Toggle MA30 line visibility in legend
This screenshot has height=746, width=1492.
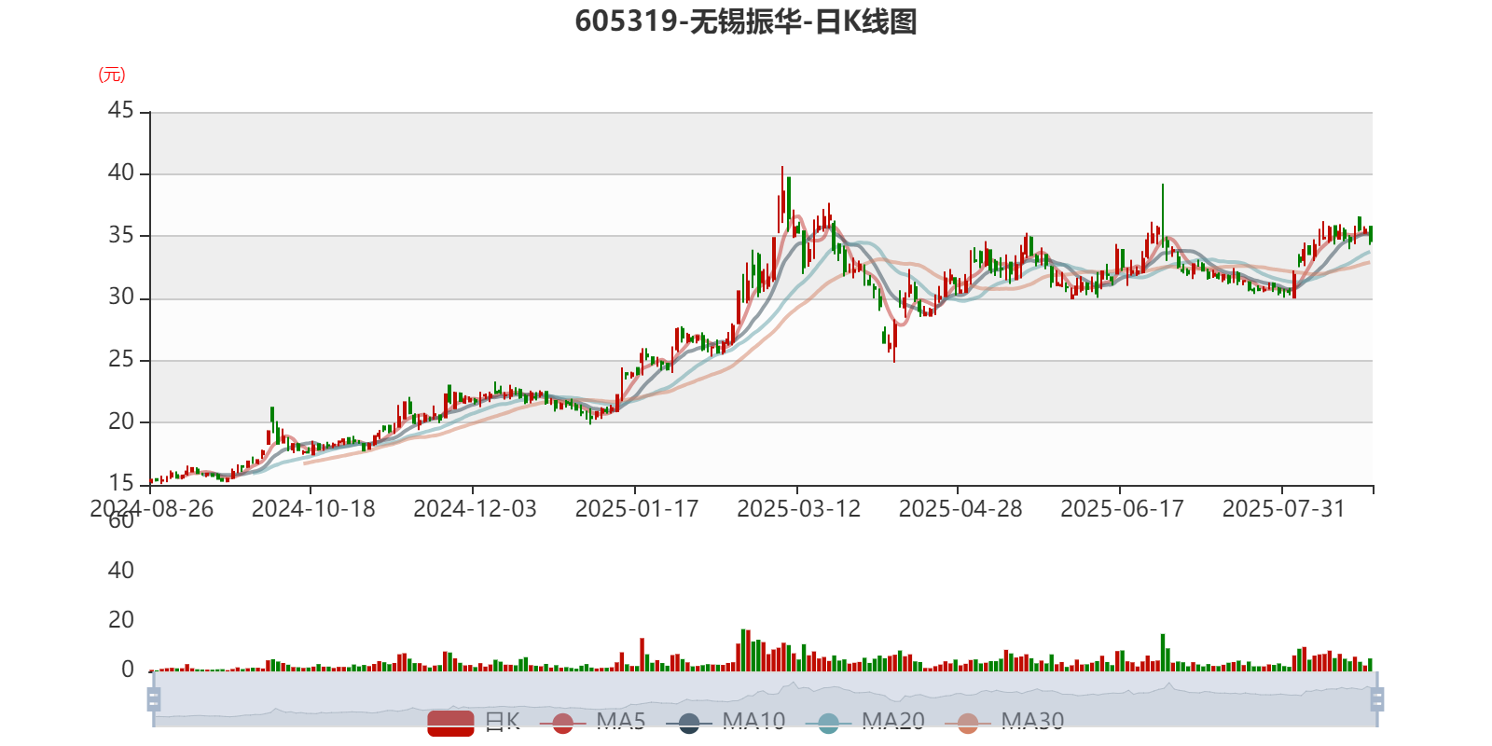pyautogui.click(x=1004, y=722)
